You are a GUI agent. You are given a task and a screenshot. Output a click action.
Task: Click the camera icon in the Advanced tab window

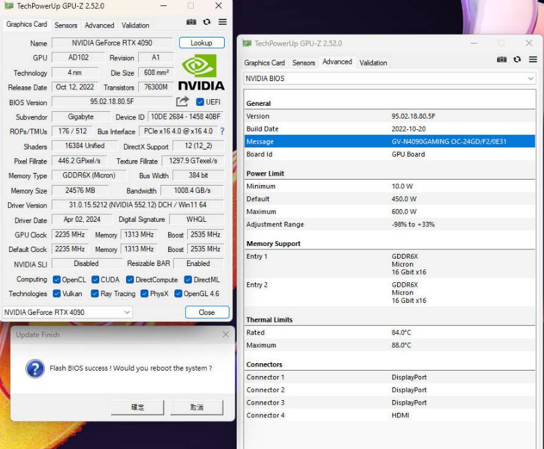(x=501, y=60)
